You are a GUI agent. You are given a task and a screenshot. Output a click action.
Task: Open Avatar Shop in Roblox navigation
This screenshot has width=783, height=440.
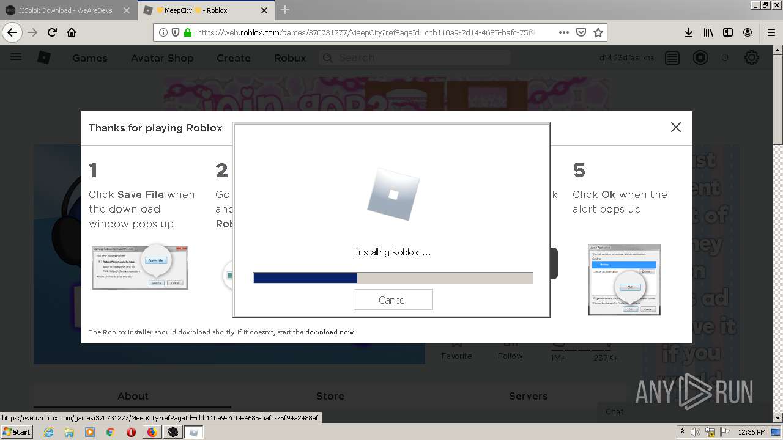162,58
